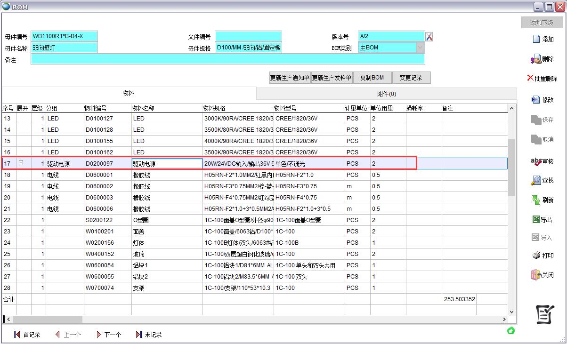567x344 pixels.
Task: Click the 查找 (Search) magnifier icon
Action: pos(536,180)
